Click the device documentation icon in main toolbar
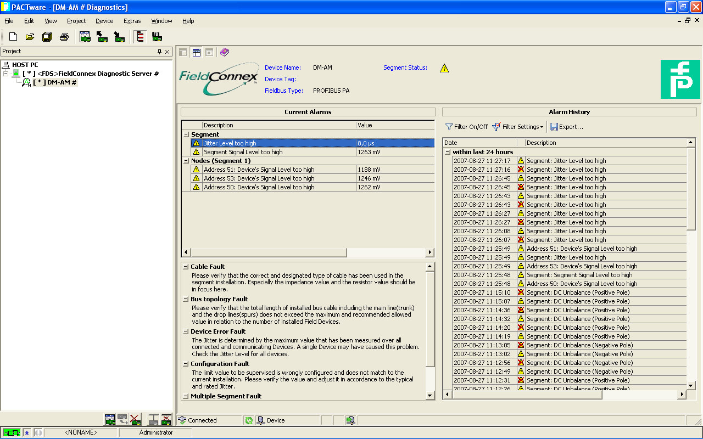 [157, 37]
